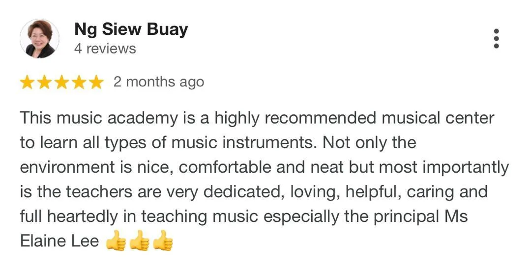Click the fourth star in the rating

(79, 82)
